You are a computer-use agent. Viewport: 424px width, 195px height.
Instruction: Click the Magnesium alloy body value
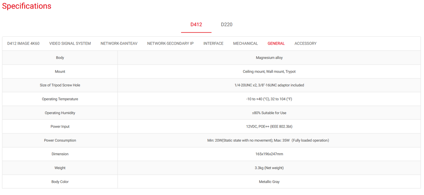click(x=269, y=58)
